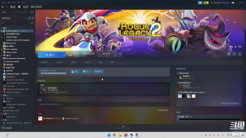This screenshot has height=138, width=246.
Task: Open the green notifications inbox button
Action: (x=206, y=3)
